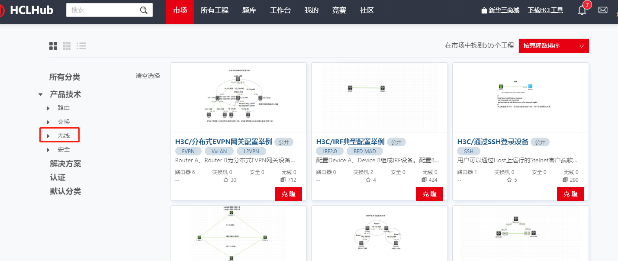Image resolution: width=618 pixels, height=261 pixels.
Task: Clone the 通过SSH登录设备 project
Action: point(570,194)
